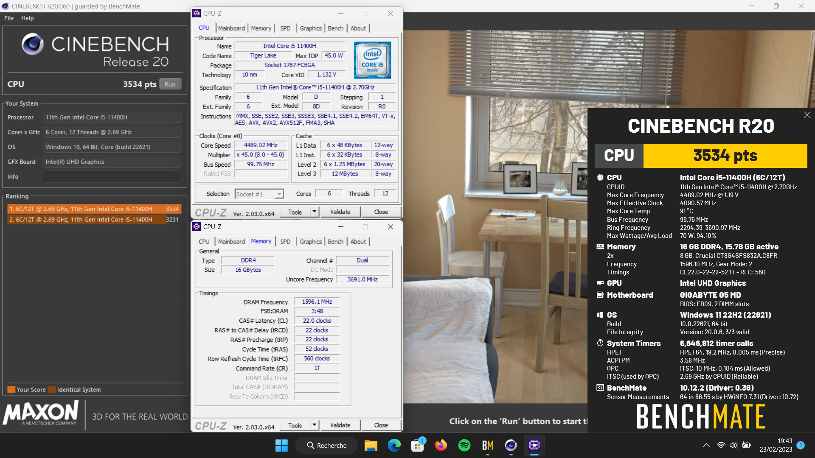This screenshot has width=815, height=458.
Task: Click Tools button in top CPU-Z
Action: tap(295, 212)
